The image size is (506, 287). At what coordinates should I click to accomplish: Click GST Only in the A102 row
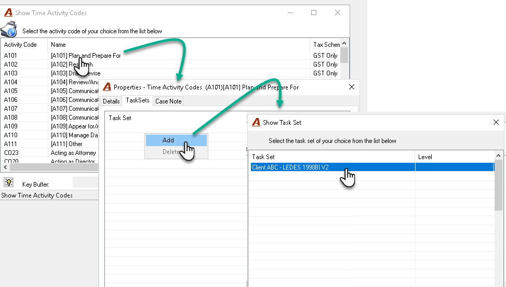coord(325,64)
